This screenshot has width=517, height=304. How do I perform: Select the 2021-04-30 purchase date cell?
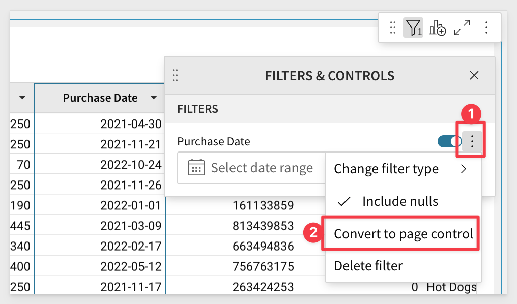[130, 124]
